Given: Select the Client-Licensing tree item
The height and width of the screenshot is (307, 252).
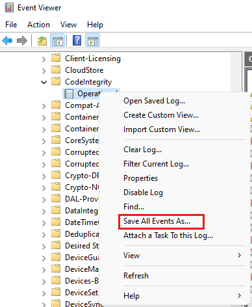Looking at the screenshot, I should (93, 59).
